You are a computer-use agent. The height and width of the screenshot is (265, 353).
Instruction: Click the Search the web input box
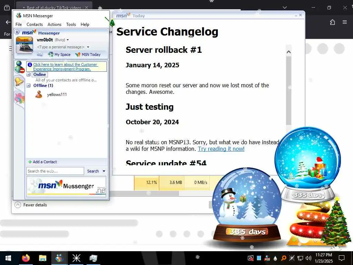pos(55,171)
